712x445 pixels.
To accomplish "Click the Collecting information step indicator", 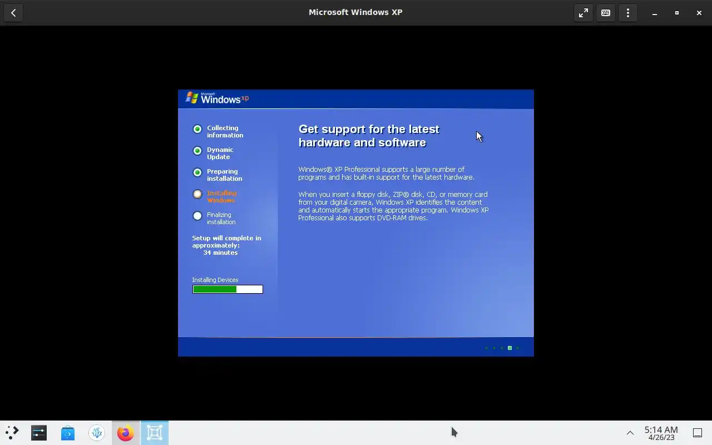I will [197, 129].
